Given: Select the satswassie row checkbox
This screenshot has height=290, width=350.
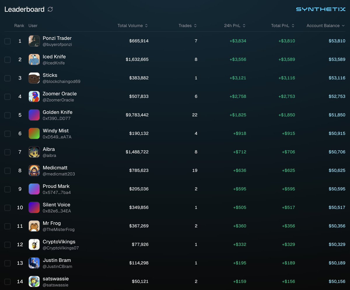Looking at the screenshot, I should click(x=8, y=282).
